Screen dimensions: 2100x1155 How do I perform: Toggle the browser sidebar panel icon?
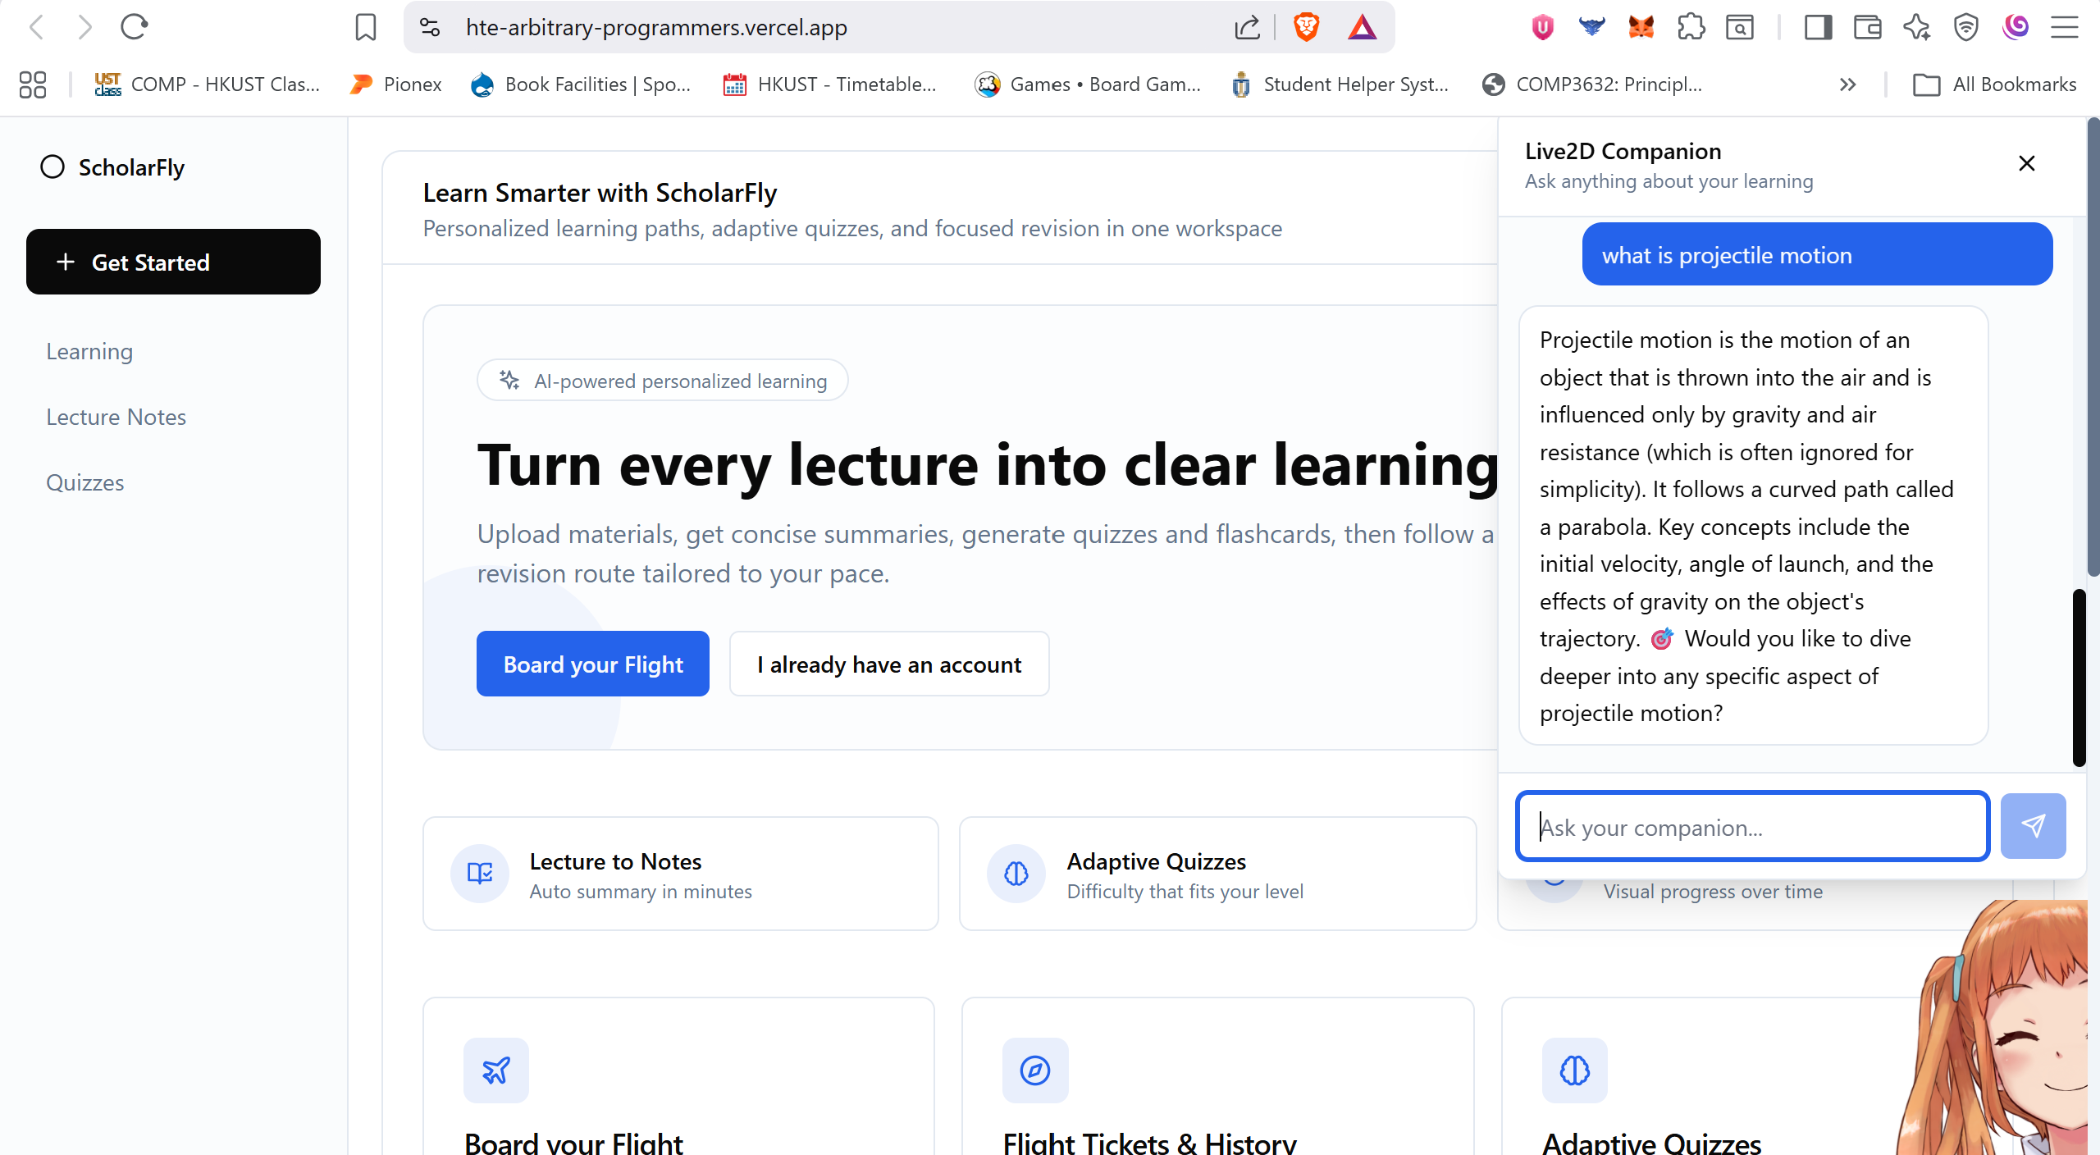(1818, 27)
